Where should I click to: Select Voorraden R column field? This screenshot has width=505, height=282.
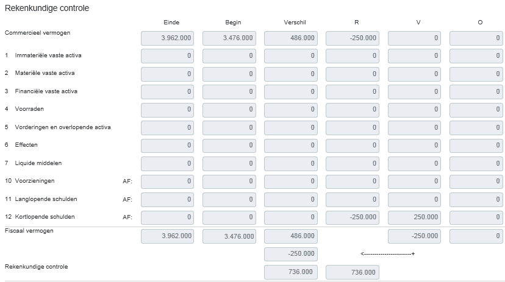pyautogui.click(x=353, y=110)
